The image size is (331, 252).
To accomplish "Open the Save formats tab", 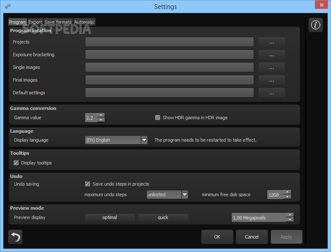I will pos(58,22).
